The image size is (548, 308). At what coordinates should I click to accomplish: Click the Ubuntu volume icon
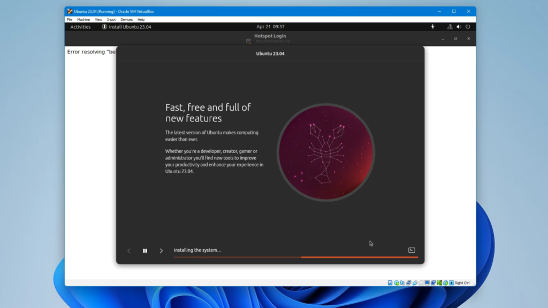pos(459,27)
